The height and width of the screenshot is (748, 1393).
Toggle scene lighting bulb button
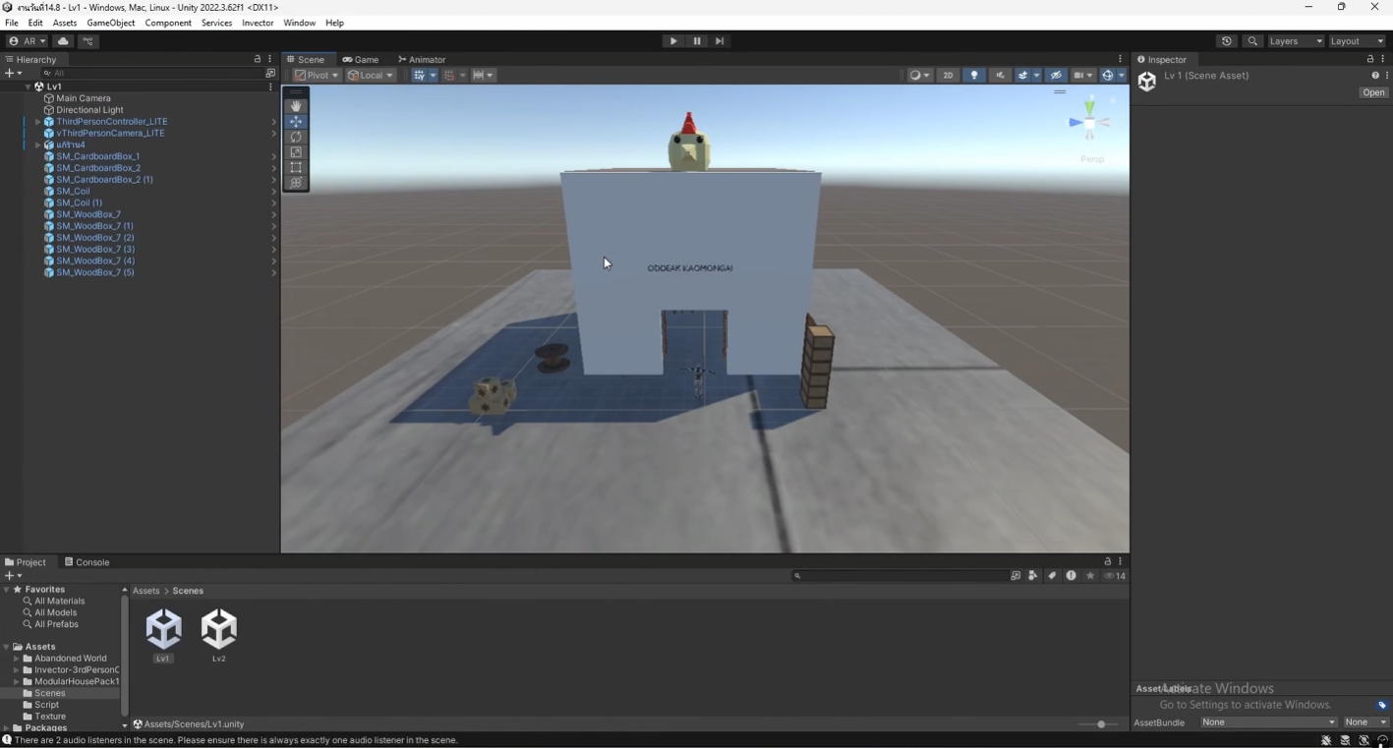pos(974,76)
